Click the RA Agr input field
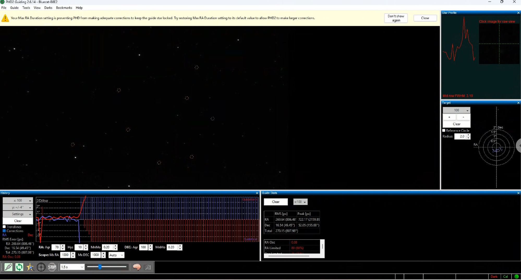The width and height of the screenshot is (521, 280). [x=56, y=247]
